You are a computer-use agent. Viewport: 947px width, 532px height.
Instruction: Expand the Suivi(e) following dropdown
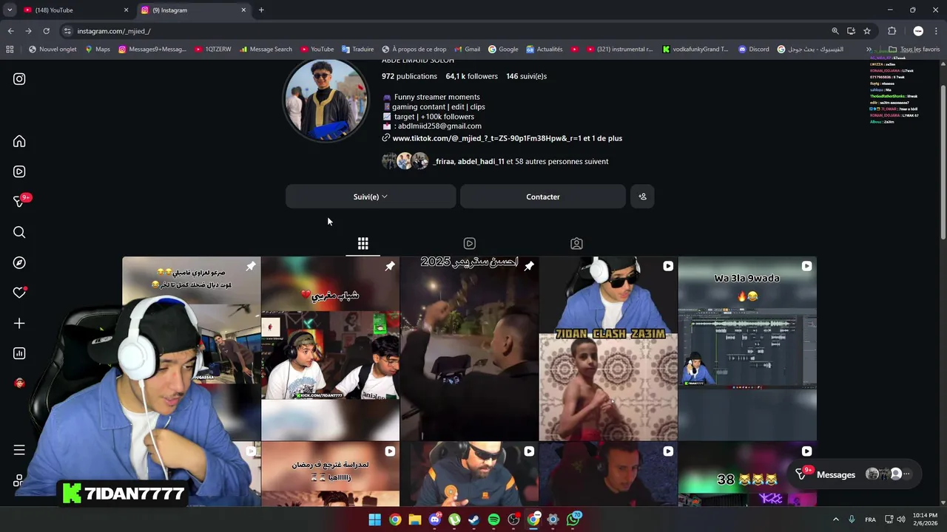click(x=371, y=197)
